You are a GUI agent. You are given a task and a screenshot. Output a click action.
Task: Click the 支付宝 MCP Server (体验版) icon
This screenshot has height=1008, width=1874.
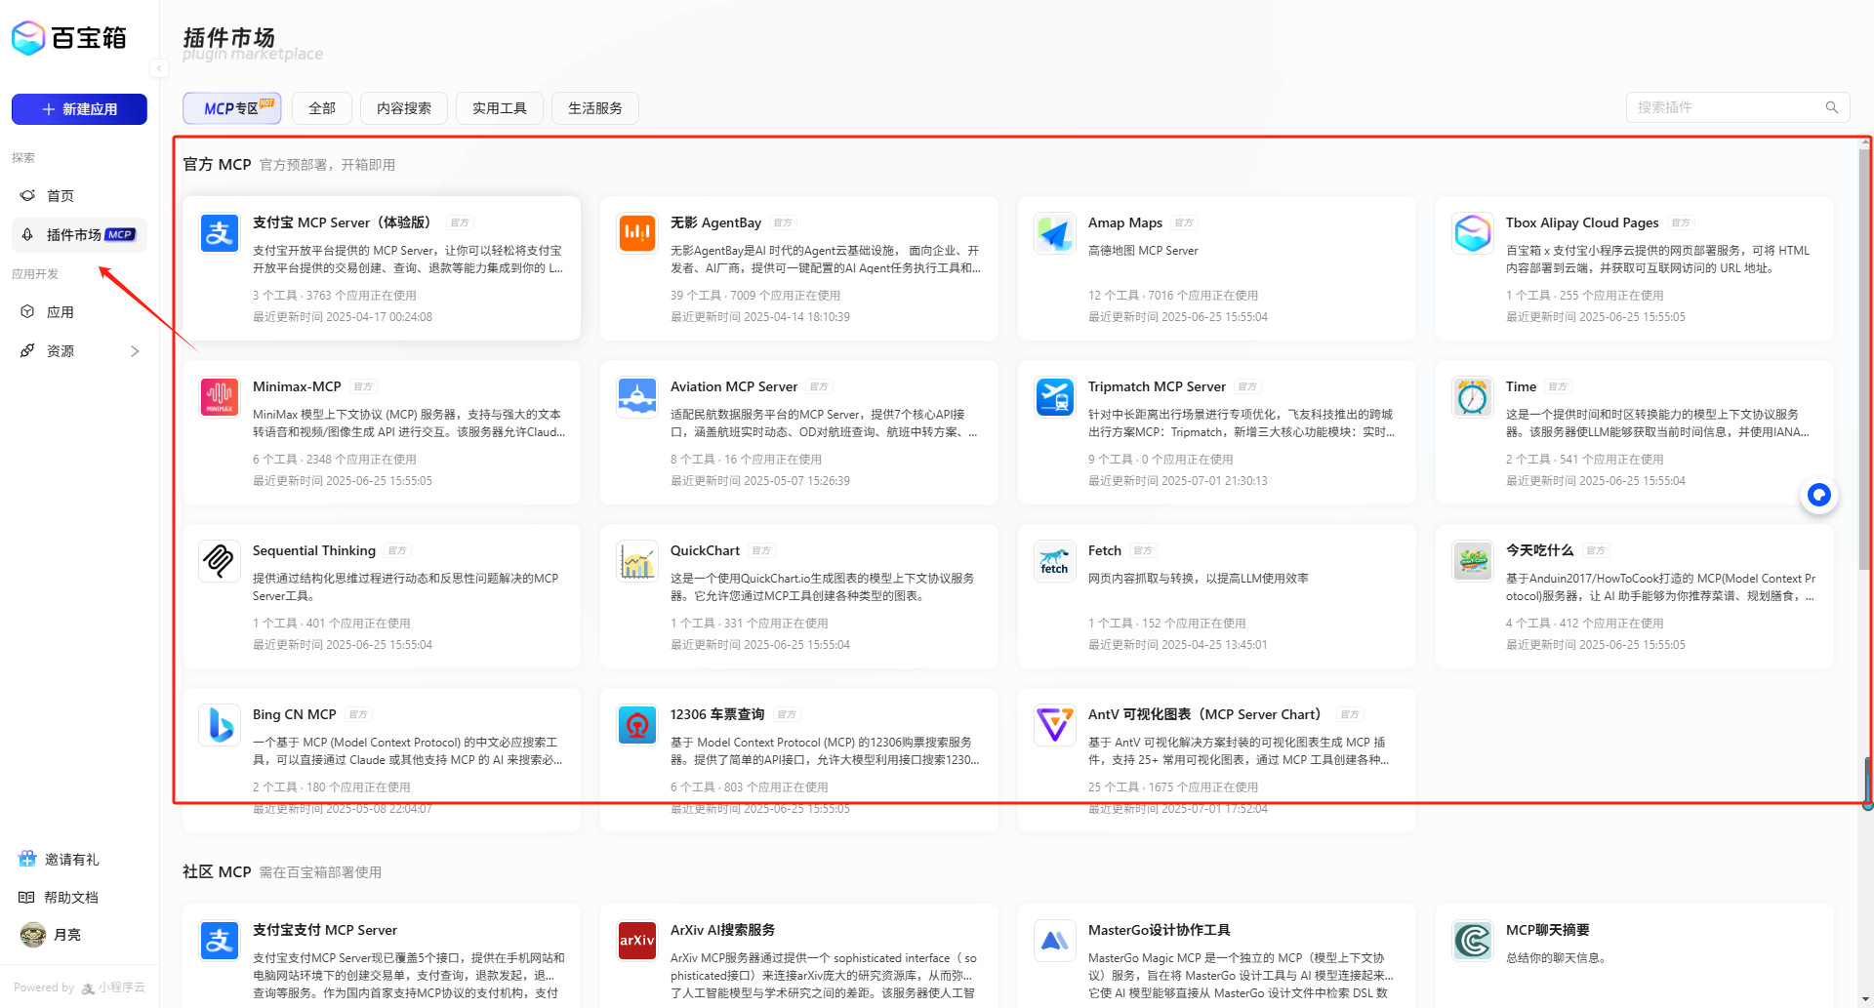[x=220, y=233]
